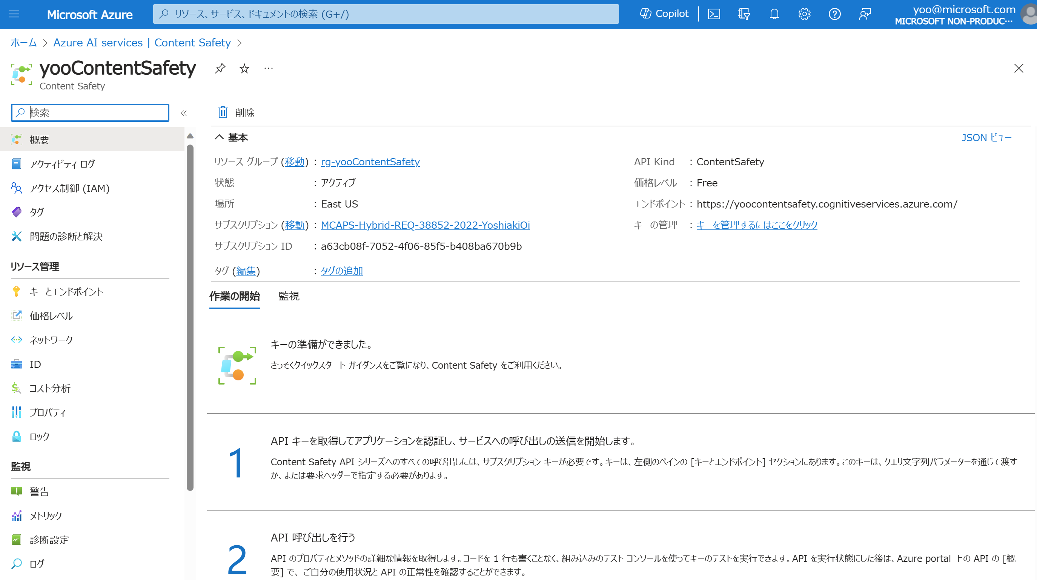
Task: Select キーとエンドポイント in the sidebar
Action: click(66, 292)
